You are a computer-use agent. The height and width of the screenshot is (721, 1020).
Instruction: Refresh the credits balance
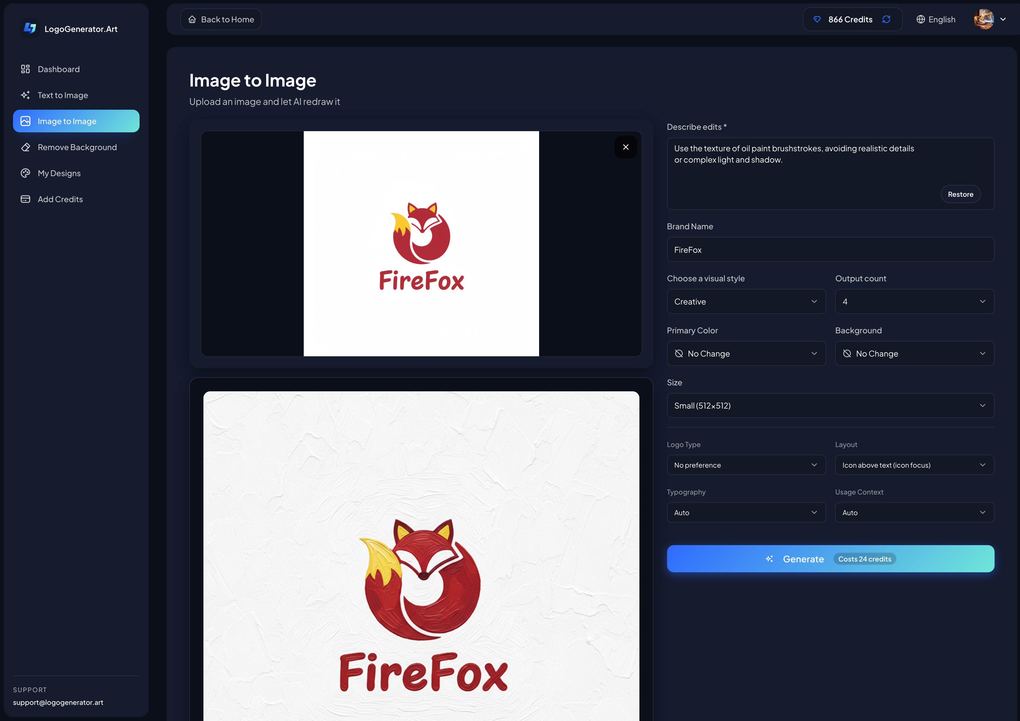click(886, 19)
